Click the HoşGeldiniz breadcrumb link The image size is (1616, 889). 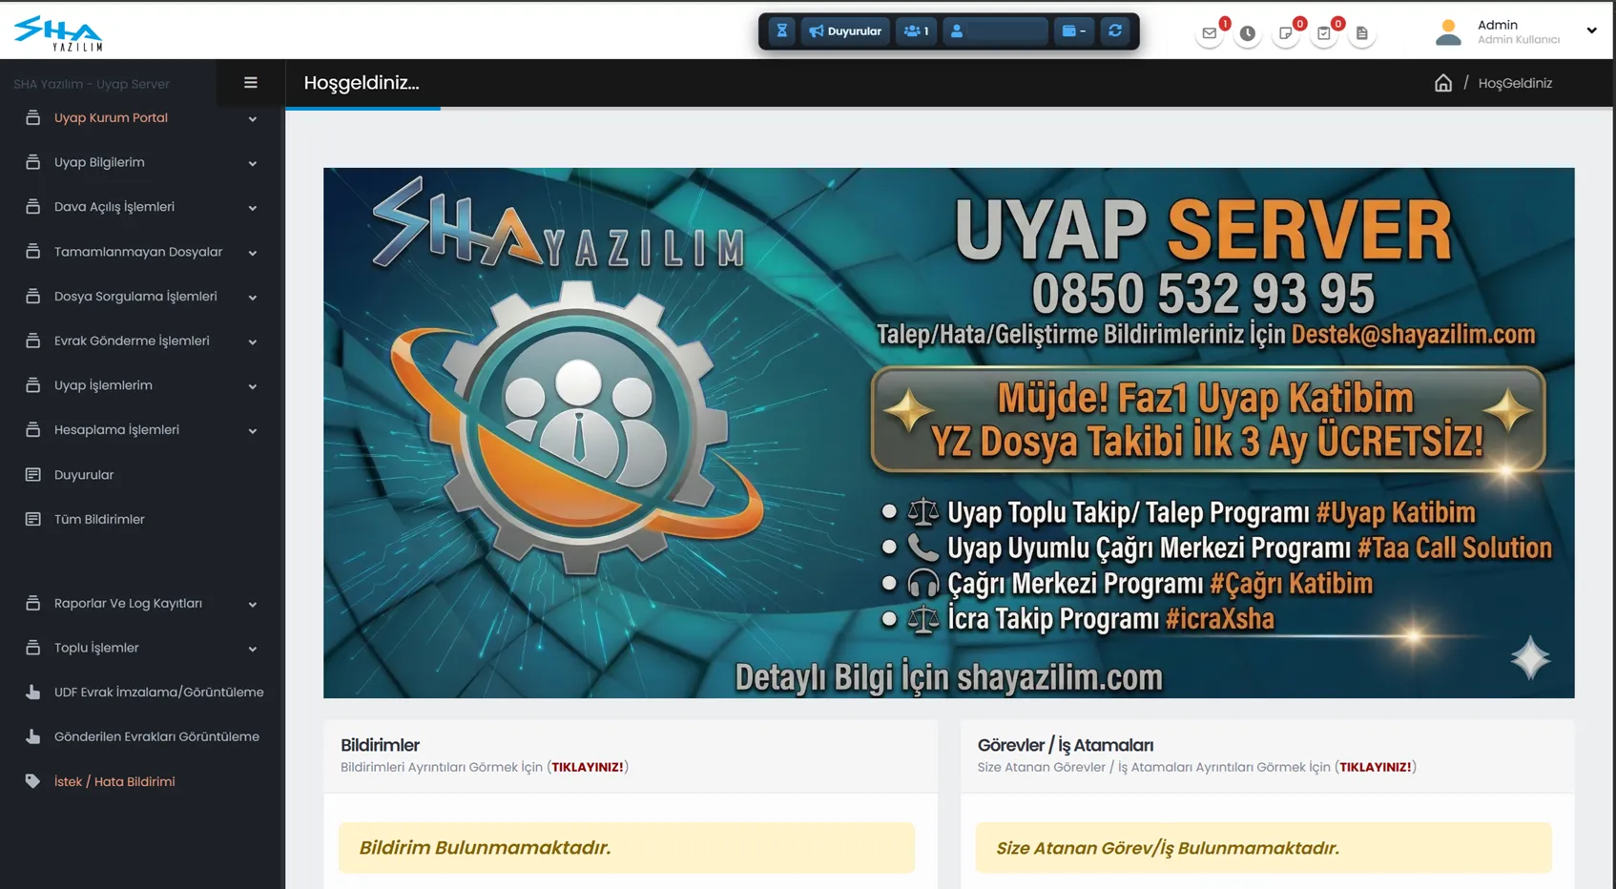tap(1515, 83)
